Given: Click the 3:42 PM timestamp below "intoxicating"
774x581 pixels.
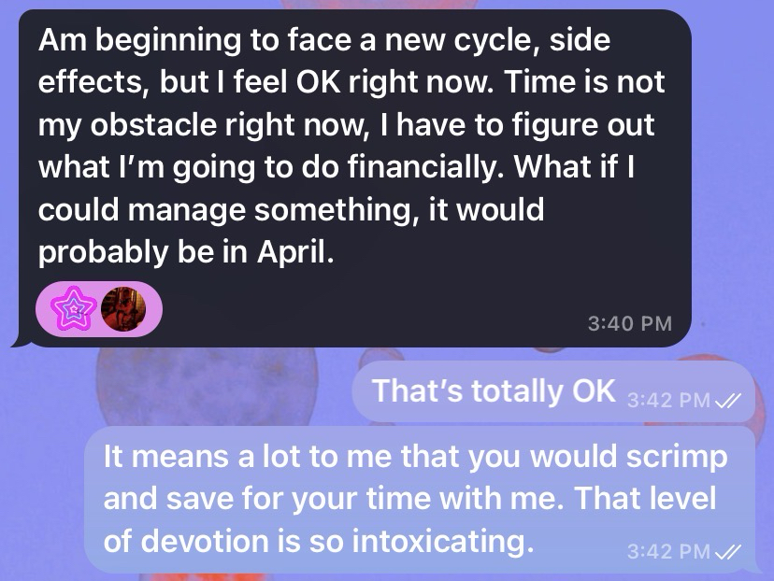Looking at the screenshot, I should pos(667,551).
